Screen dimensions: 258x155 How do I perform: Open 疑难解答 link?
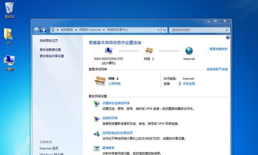[108, 148]
